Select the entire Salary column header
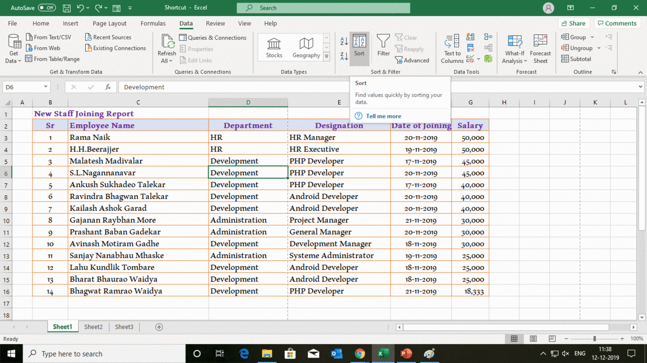This screenshot has height=363, width=647. [x=470, y=102]
